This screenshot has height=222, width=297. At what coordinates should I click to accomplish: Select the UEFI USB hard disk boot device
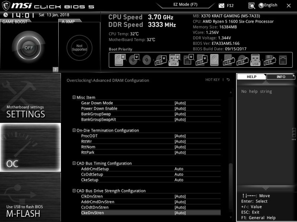[201, 60]
